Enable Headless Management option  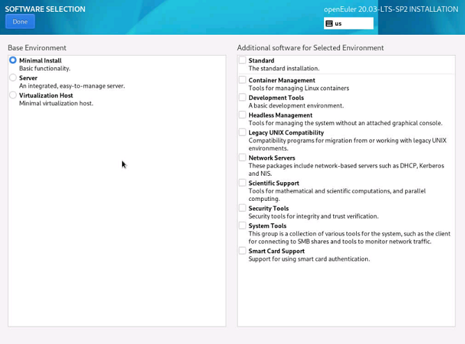pyautogui.click(x=242, y=115)
